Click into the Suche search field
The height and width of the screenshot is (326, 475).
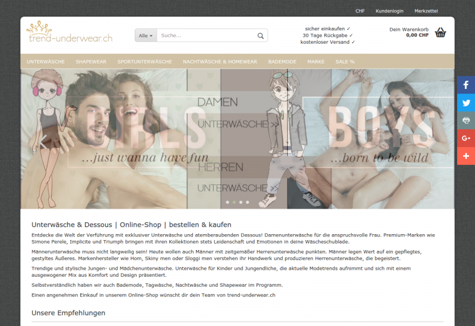point(205,36)
